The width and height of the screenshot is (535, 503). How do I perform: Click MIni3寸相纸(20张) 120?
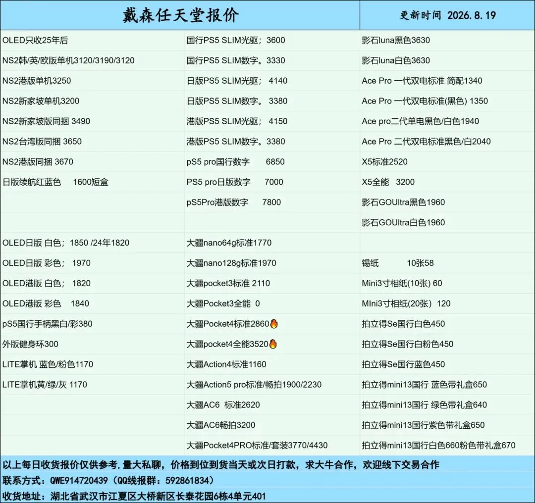point(406,303)
